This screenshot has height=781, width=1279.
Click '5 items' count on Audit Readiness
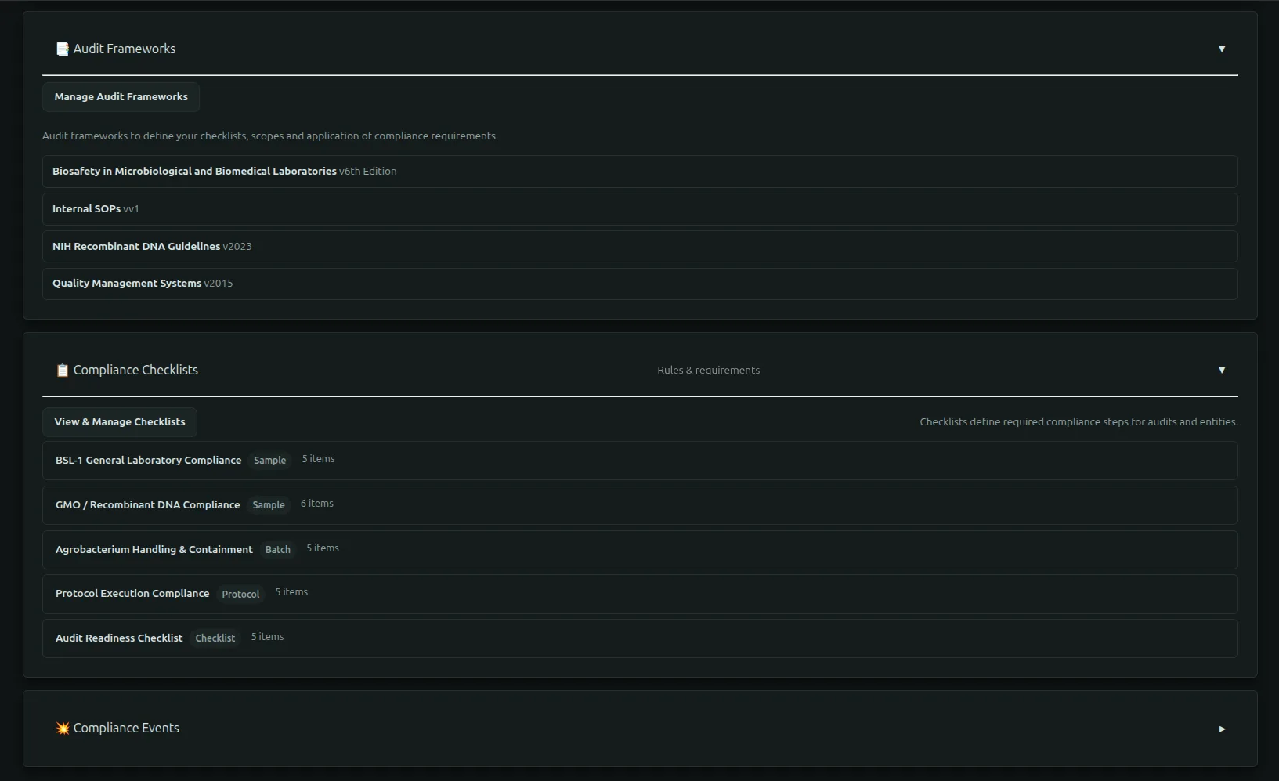(268, 637)
